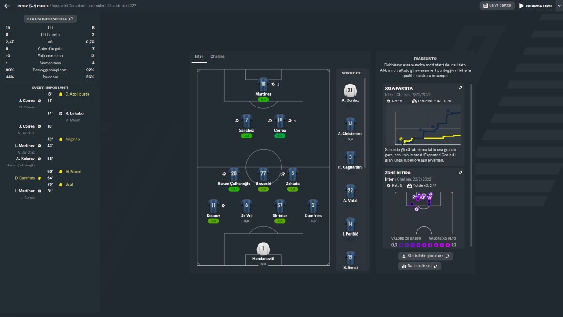Click the xG a partita line chart
563x317 pixels.
(x=424, y=125)
